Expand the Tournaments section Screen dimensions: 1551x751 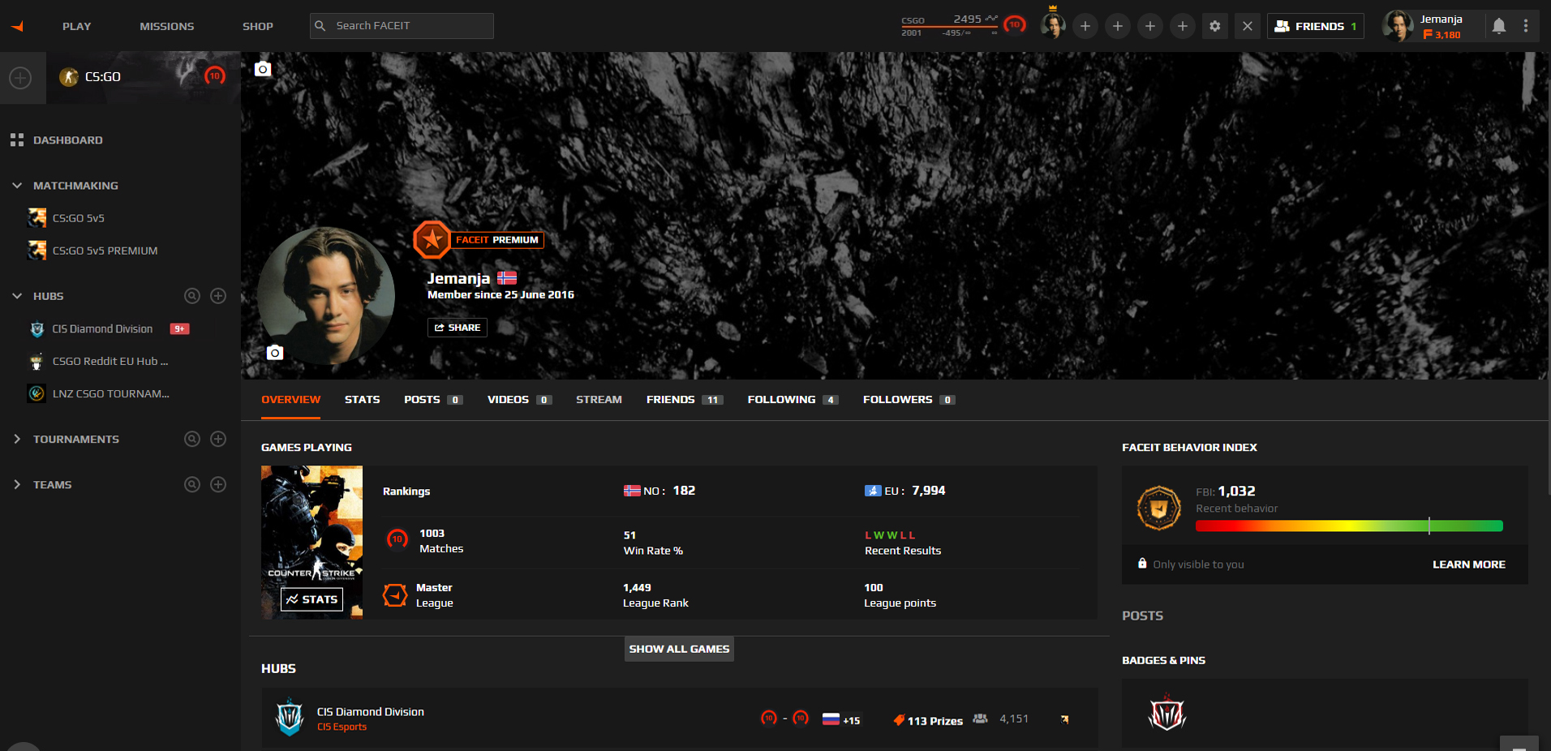pyautogui.click(x=17, y=439)
